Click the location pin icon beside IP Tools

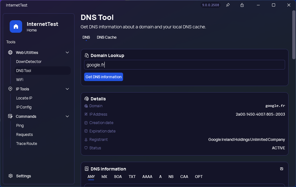(10, 89)
